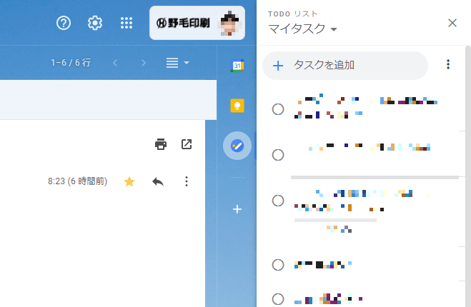The width and height of the screenshot is (471, 307).
Task: Open the message more options menu
Action: click(187, 181)
